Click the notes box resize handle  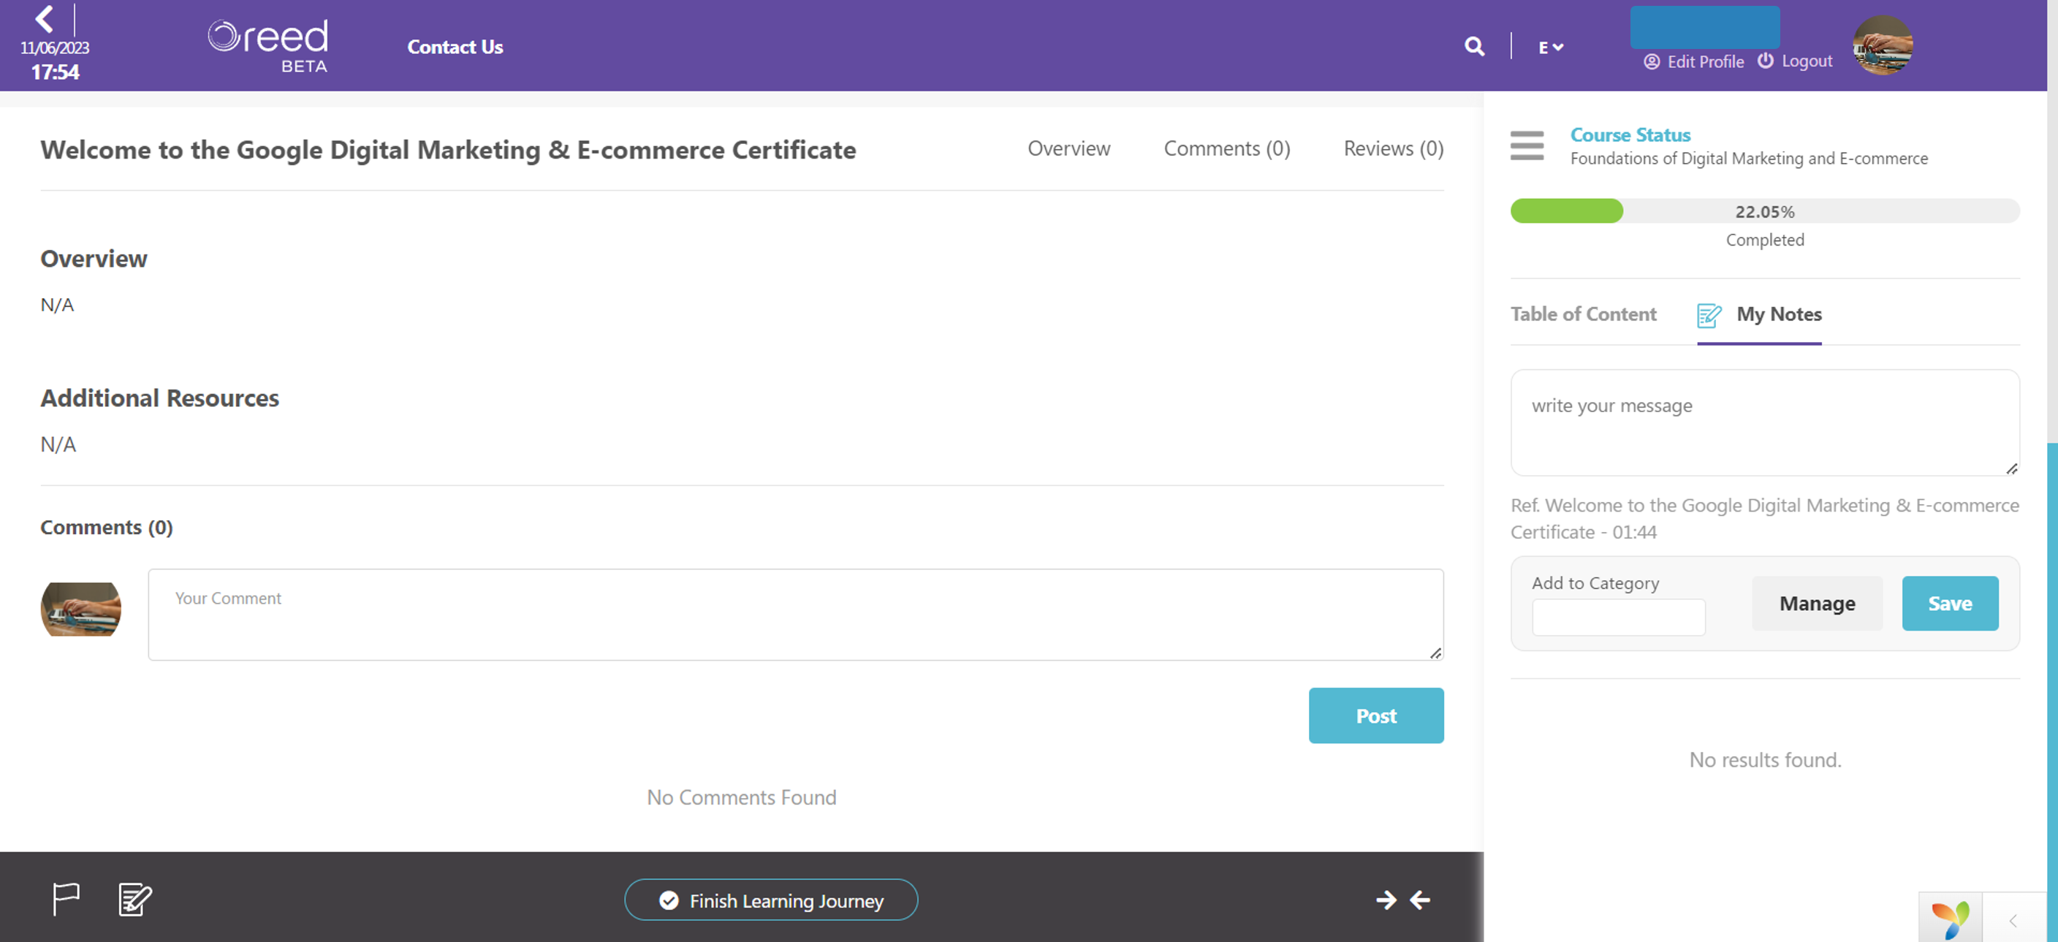2011,468
